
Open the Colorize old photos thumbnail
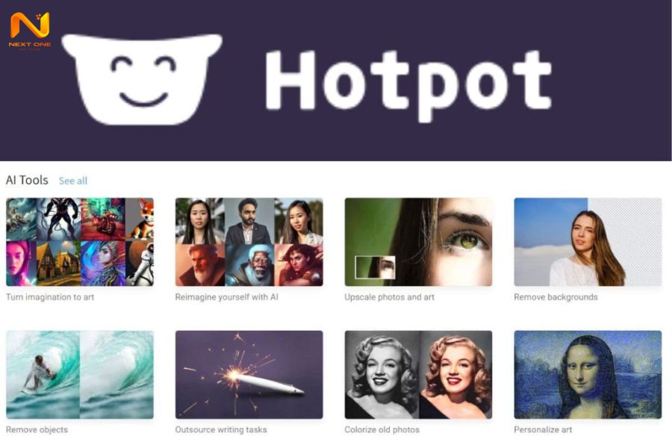pyautogui.click(x=418, y=375)
